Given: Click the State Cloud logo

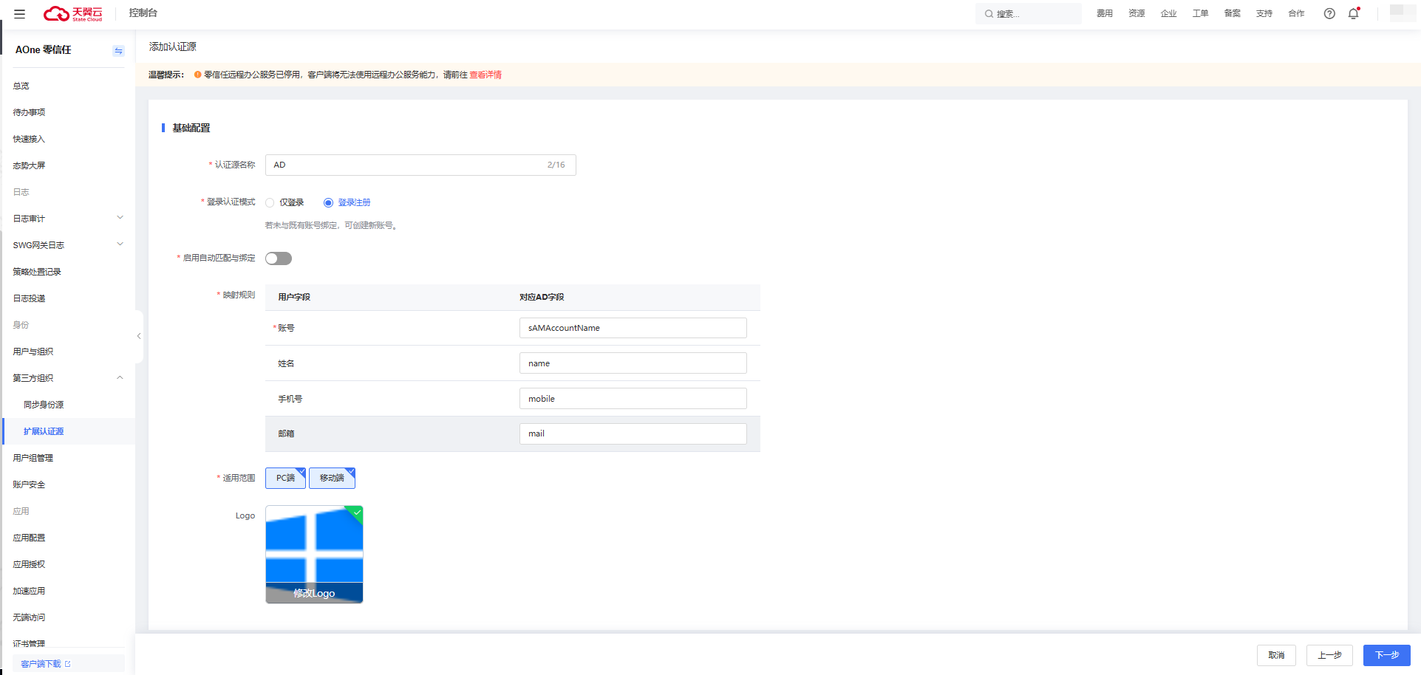Looking at the screenshot, I should coord(72,13).
